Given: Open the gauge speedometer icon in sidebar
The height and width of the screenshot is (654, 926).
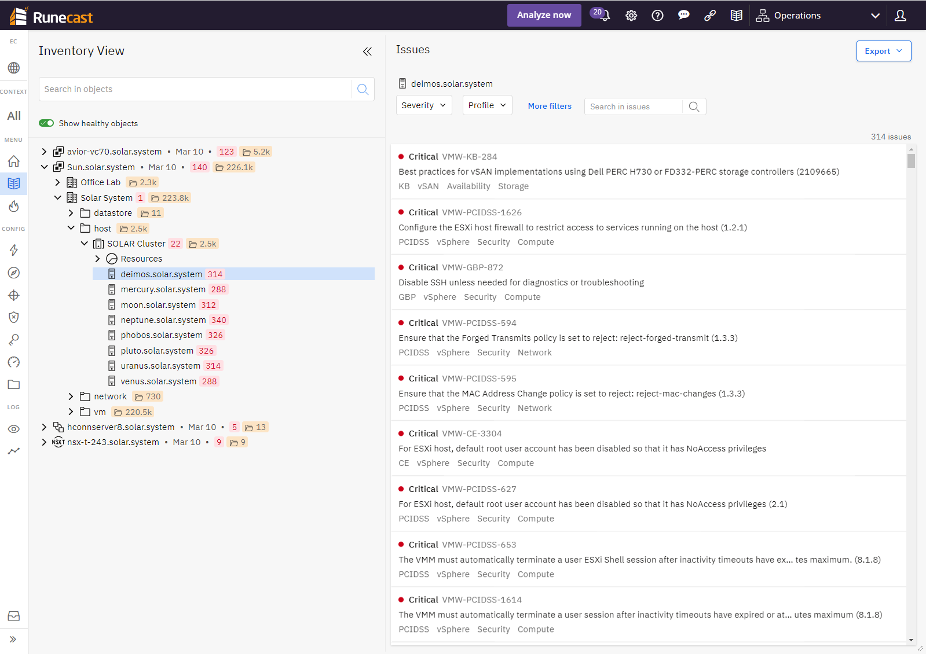Looking at the screenshot, I should (x=14, y=362).
